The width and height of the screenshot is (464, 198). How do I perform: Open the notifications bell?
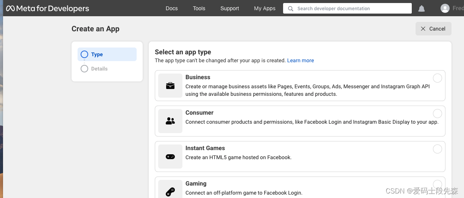pyautogui.click(x=421, y=9)
